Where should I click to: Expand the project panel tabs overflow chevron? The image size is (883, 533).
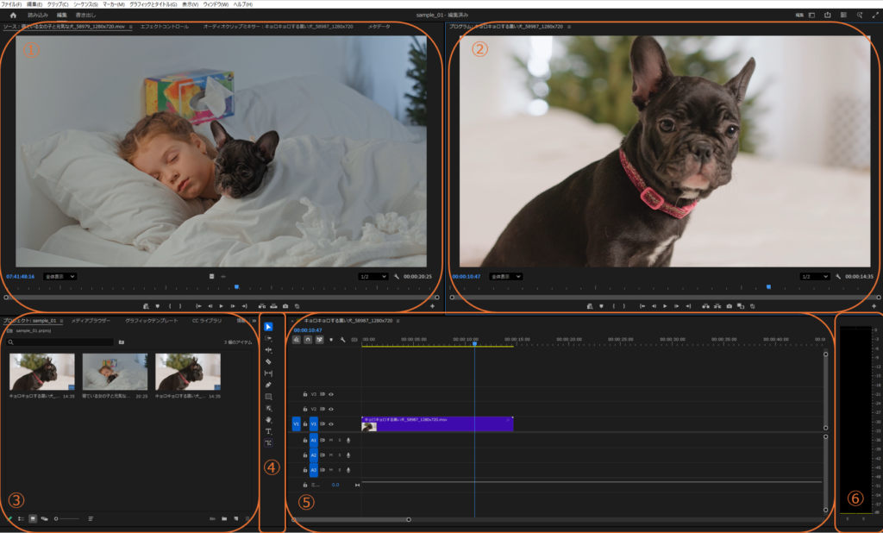[254, 321]
